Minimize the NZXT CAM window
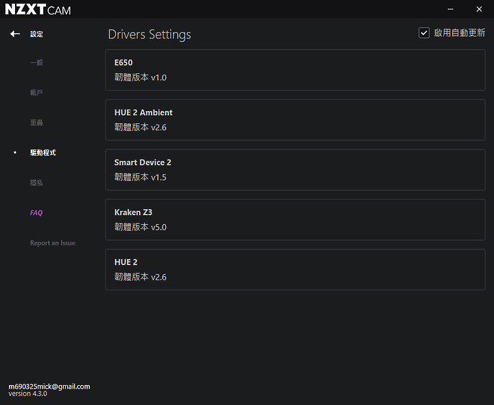The width and height of the screenshot is (494, 405). tap(451, 9)
